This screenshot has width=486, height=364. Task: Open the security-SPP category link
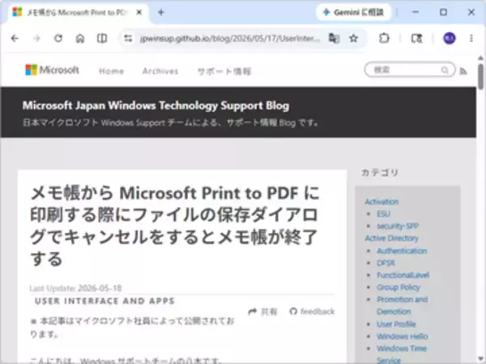[x=398, y=226]
